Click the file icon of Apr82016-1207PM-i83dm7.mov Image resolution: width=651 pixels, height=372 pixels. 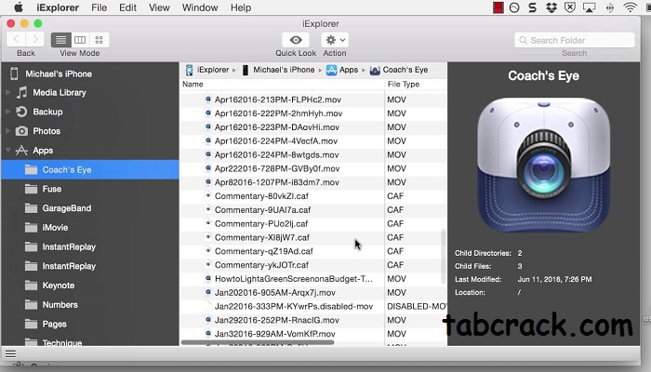(208, 182)
